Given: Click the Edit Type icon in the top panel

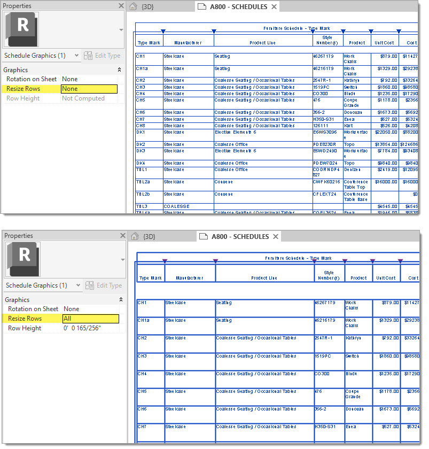Looking at the screenshot, I should coord(88,56).
